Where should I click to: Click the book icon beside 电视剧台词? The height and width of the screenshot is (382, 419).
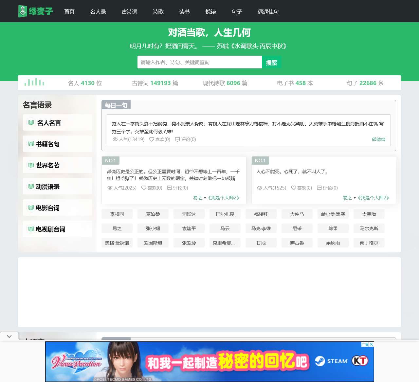tap(31, 229)
